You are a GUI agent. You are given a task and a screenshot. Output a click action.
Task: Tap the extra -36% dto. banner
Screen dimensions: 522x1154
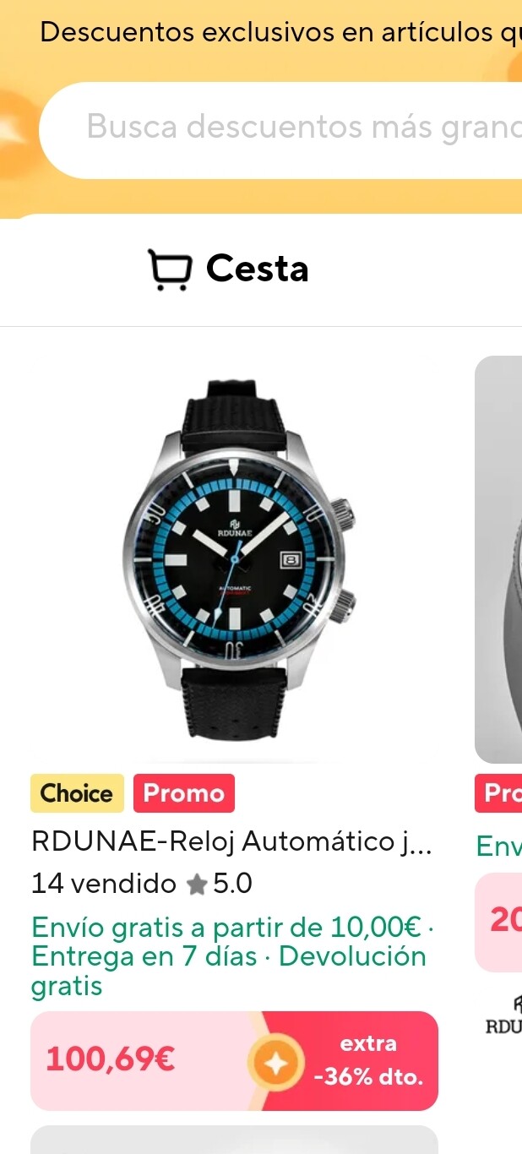click(x=367, y=1061)
